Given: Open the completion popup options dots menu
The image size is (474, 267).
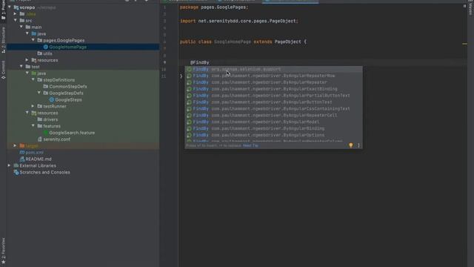Looking at the screenshot, I should 358,145.
